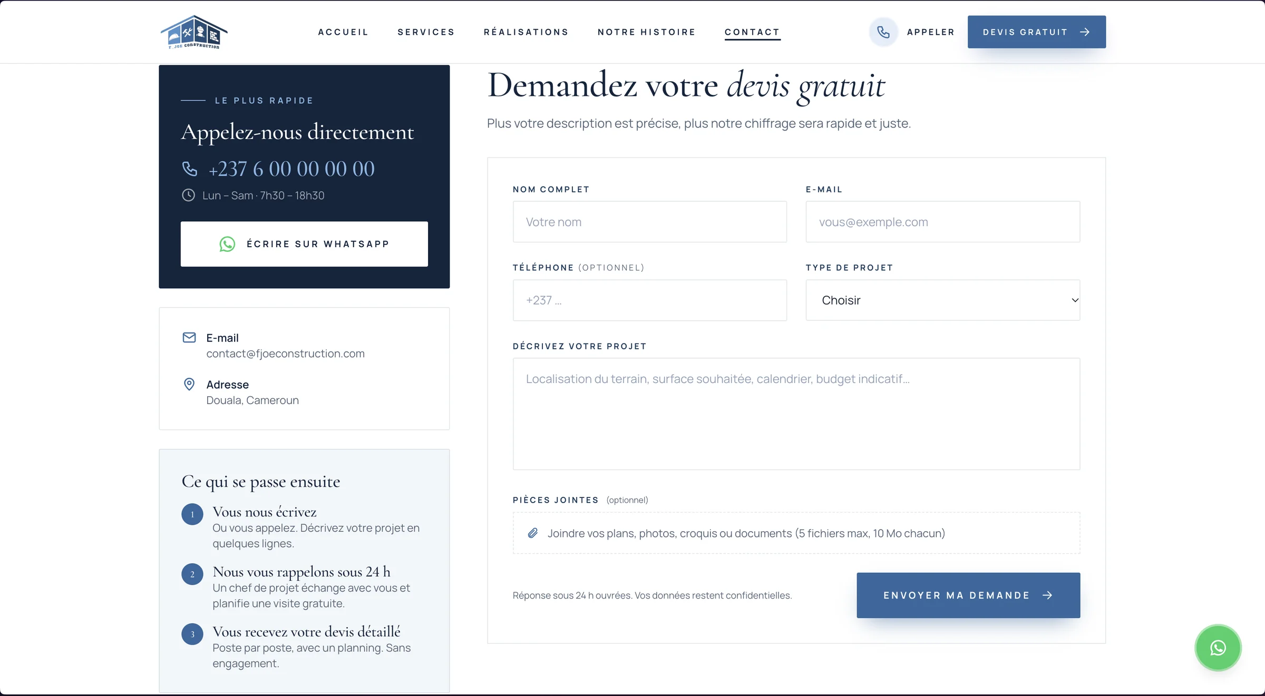Open the Type de projet dropdown
The height and width of the screenshot is (696, 1265).
[942, 300]
